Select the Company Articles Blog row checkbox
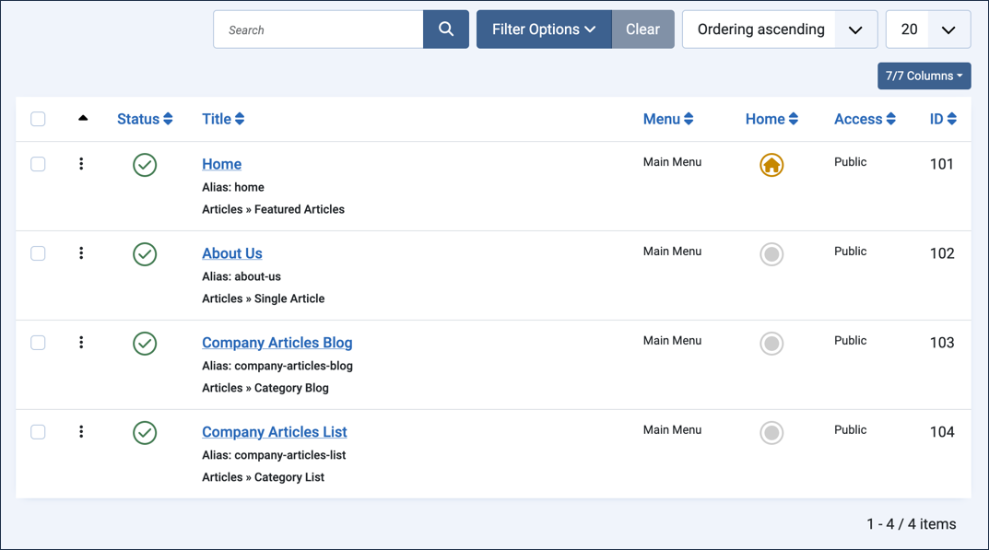 point(38,343)
